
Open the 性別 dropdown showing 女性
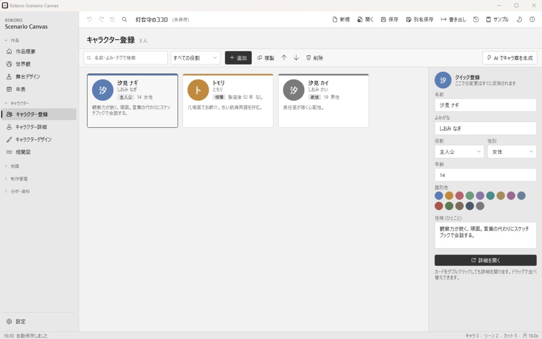coord(512,152)
